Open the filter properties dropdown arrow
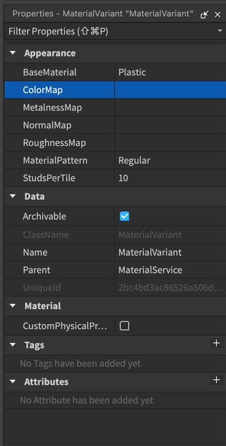This screenshot has width=226, height=446. tap(220, 31)
